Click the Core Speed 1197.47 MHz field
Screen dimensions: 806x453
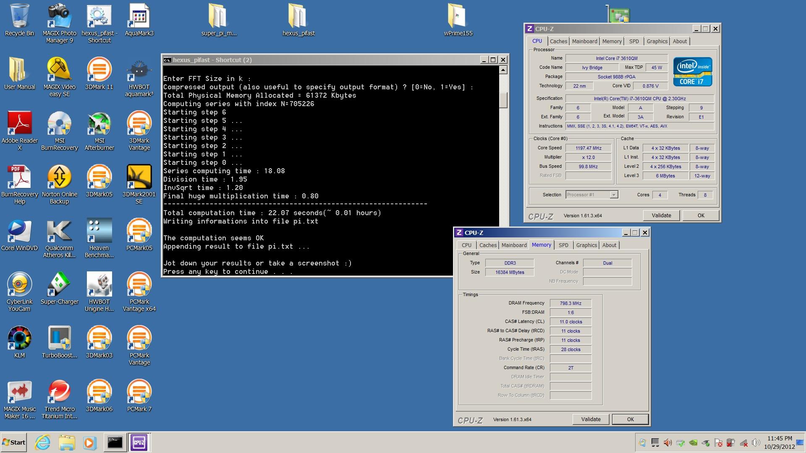(589, 148)
